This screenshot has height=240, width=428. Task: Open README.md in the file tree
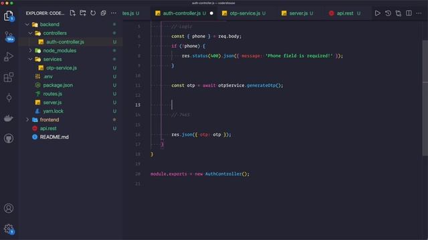(54, 137)
